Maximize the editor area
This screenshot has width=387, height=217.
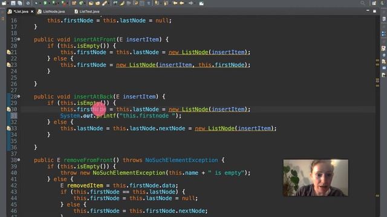(374, 11)
